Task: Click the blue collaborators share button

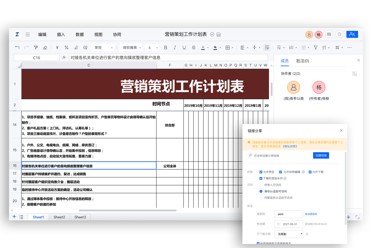Action: pos(352,34)
